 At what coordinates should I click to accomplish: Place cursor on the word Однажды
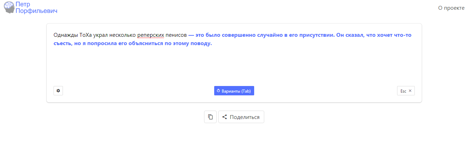coord(66,35)
